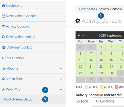The width and height of the screenshot is (124, 107).
Task: Select September 29 on the calendar
Action: pos(101,73)
